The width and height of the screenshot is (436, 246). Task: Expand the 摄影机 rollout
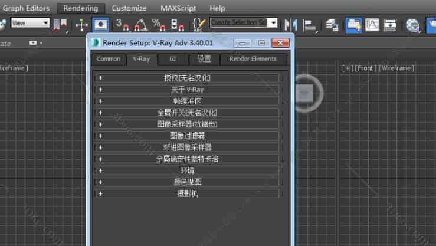[186, 193]
